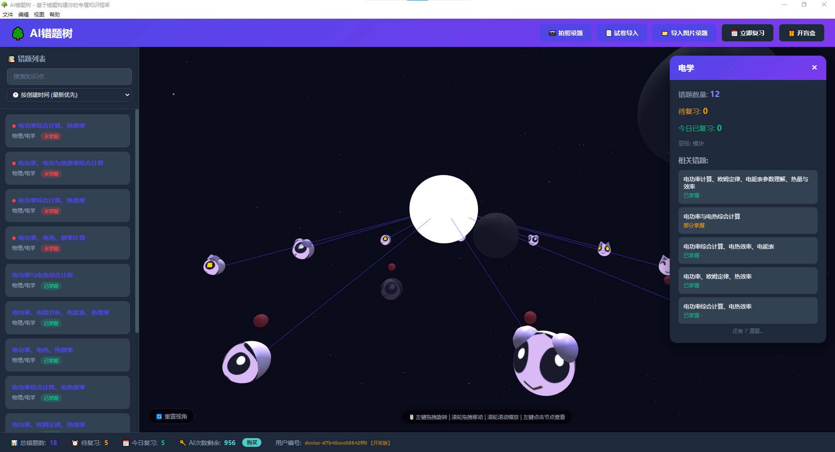Click the 错题列表 book stack icon
The image size is (835, 452).
coord(12,59)
